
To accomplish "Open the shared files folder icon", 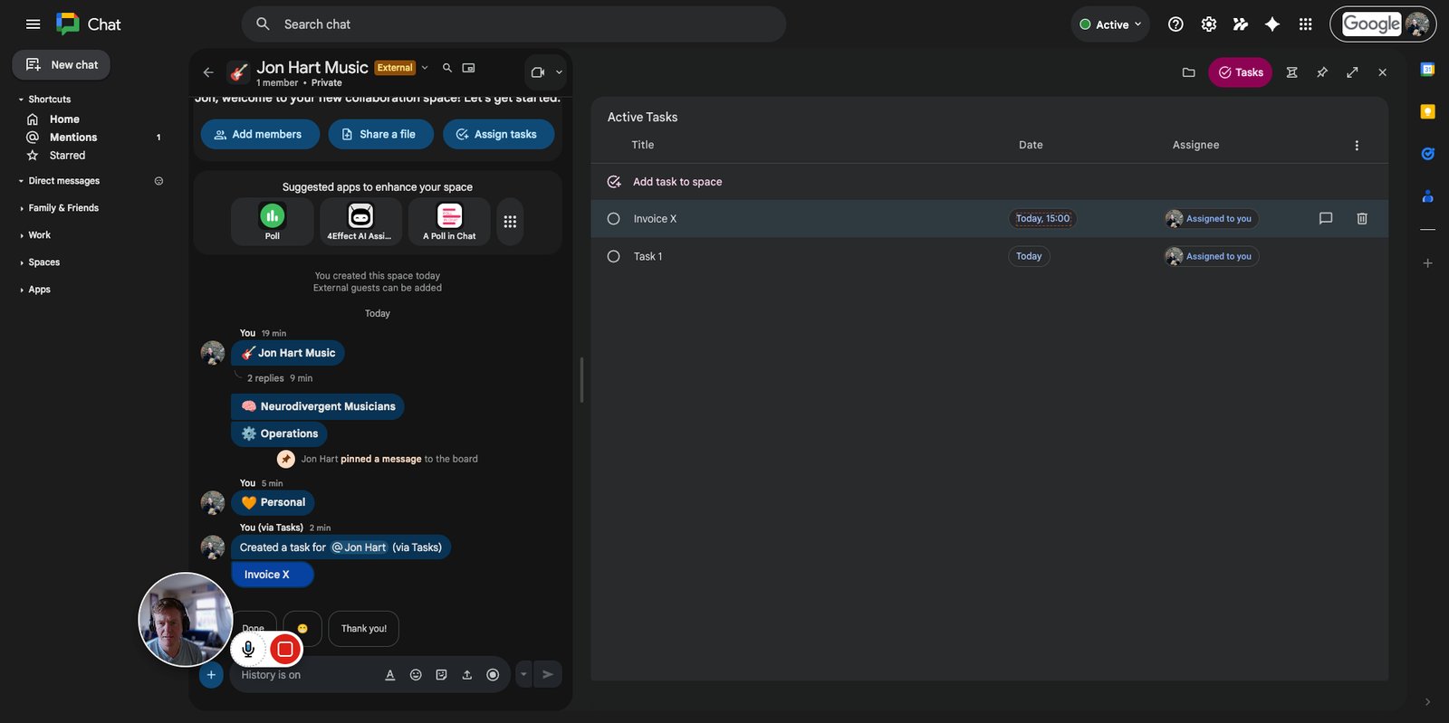I will pyautogui.click(x=1189, y=72).
